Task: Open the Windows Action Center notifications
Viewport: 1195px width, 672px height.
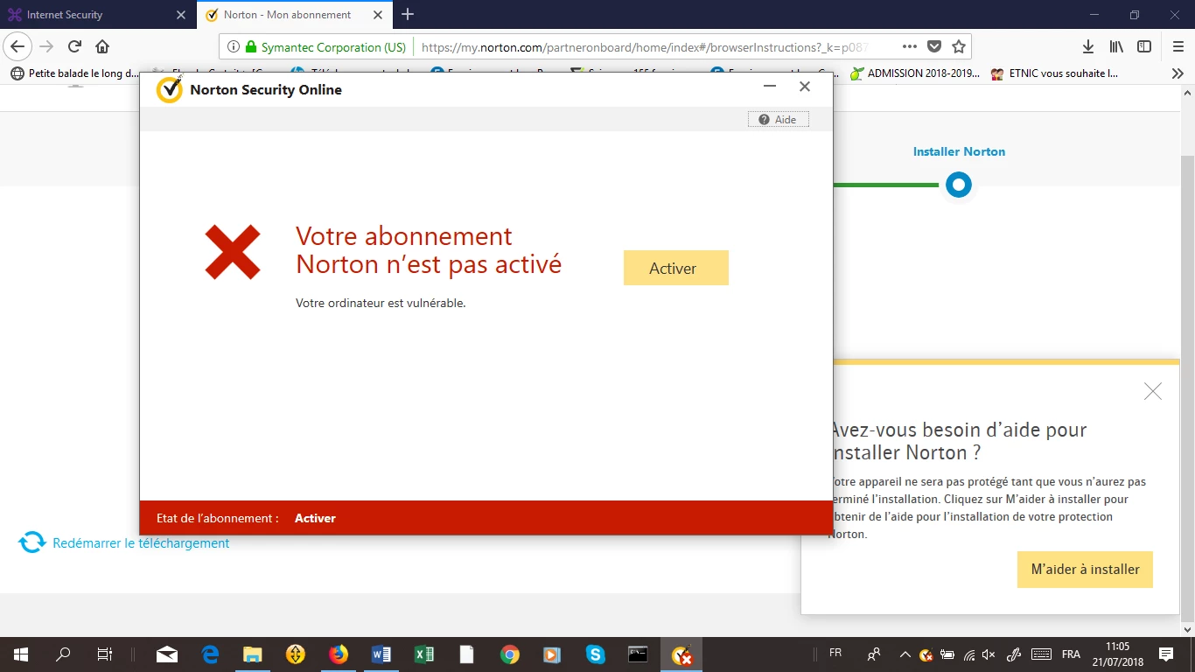Action: pyautogui.click(x=1166, y=654)
